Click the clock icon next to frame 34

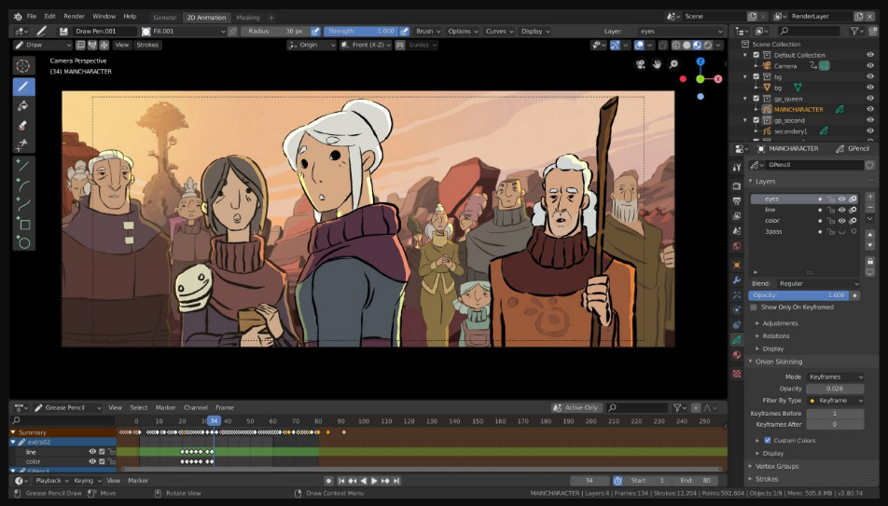point(617,481)
